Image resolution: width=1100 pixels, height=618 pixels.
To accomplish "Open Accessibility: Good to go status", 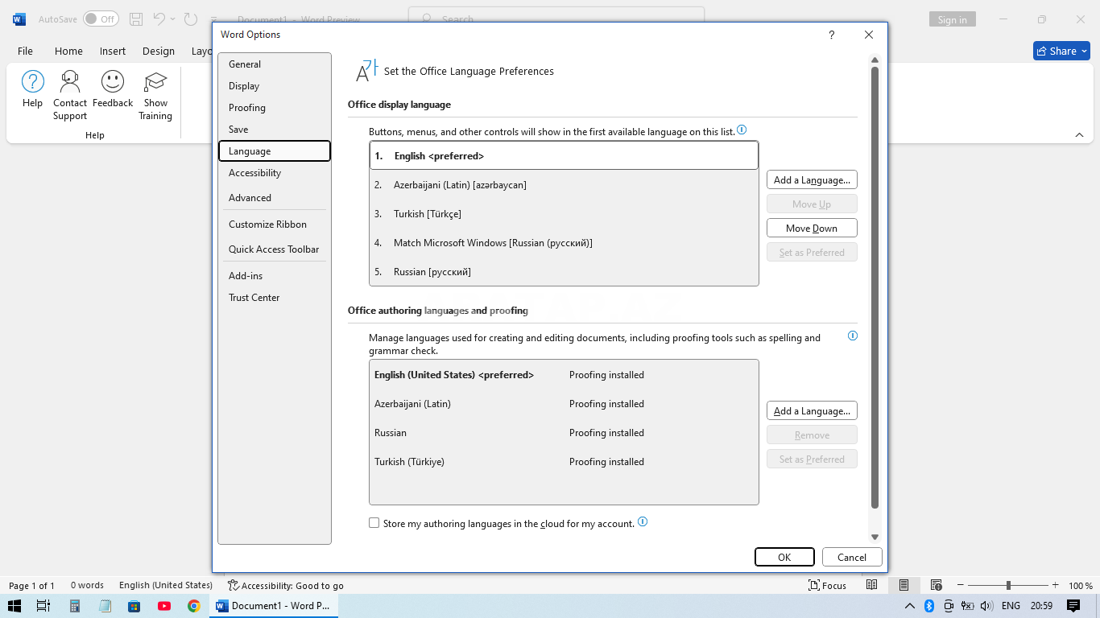I will pos(286,585).
